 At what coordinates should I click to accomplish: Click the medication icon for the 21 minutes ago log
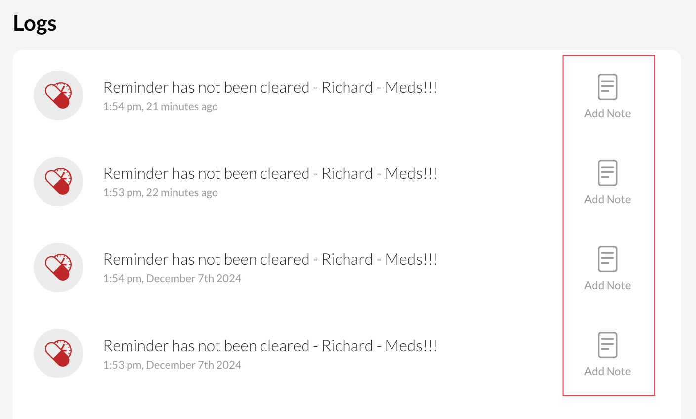pos(58,95)
